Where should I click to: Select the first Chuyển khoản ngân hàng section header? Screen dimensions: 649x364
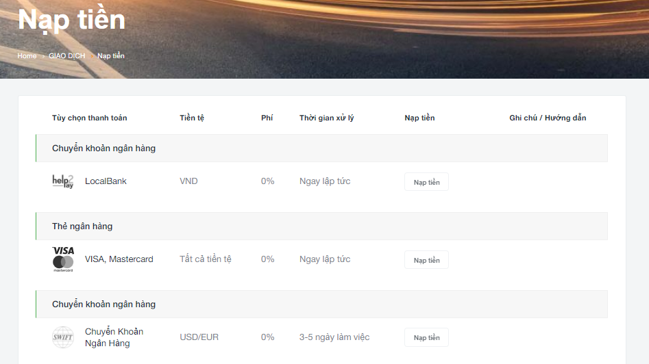point(321,148)
